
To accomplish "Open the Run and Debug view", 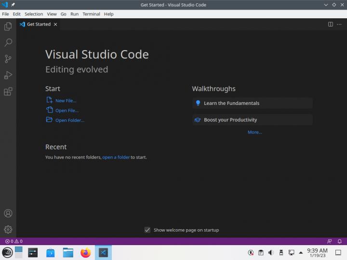I will pos(8,75).
